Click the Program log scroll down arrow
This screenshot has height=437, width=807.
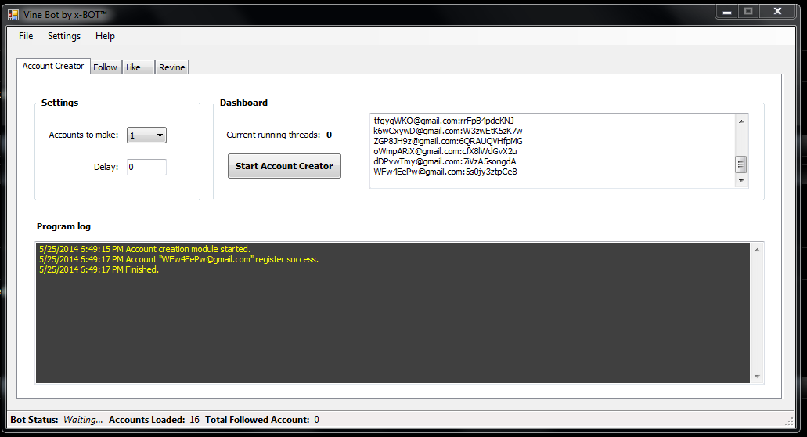pyautogui.click(x=757, y=376)
